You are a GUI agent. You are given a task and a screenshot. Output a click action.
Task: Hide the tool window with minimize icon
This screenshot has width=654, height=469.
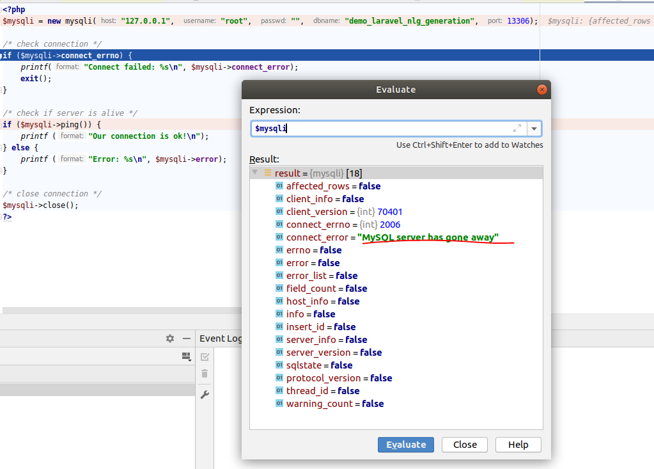[x=187, y=338]
